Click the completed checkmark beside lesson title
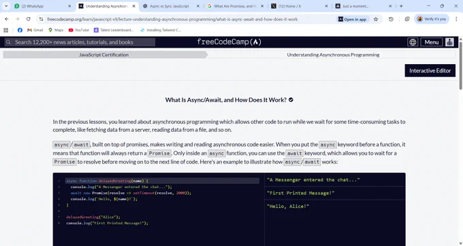This screenshot has height=246, width=463. click(291, 100)
